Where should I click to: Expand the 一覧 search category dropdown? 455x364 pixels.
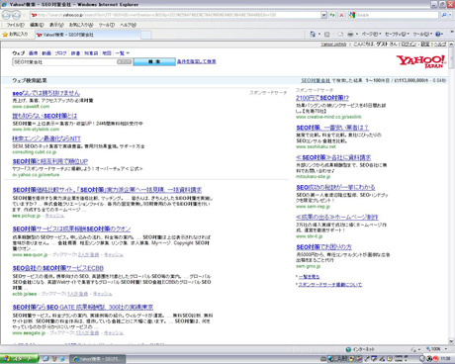click(x=123, y=53)
